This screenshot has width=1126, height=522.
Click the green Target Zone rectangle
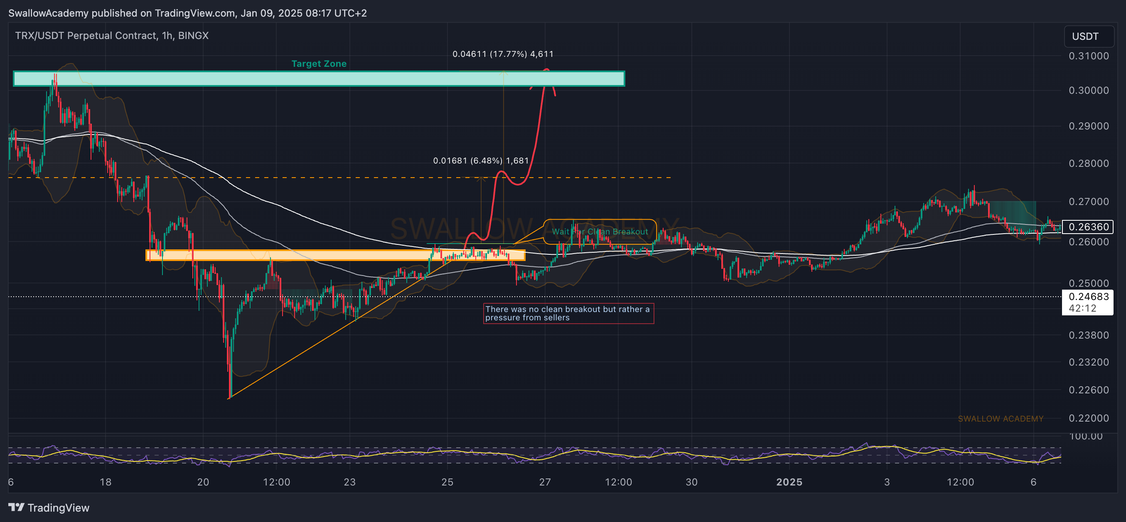(319, 78)
